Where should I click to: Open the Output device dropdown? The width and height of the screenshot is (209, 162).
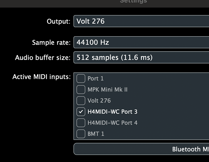141,22
